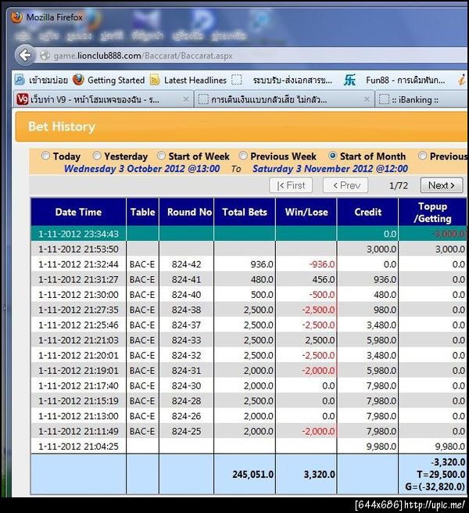Click date 1-11-2012 21:20:01 cell
The width and height of the screenshot is (469, 513).
tap(78, 355)
